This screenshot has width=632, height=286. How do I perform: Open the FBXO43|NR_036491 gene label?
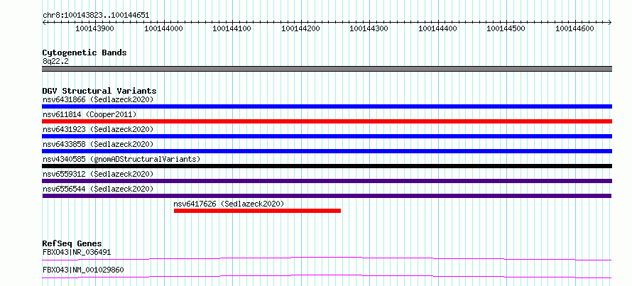coord(77,253)
